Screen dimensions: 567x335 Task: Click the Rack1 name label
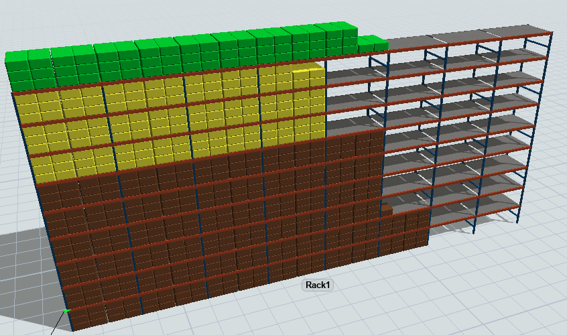coord(319,285)
